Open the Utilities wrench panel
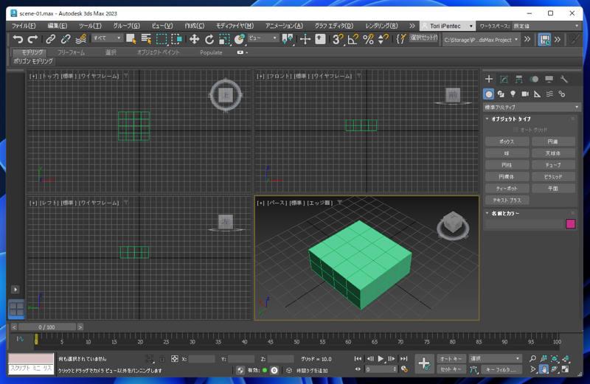The image size is (590, 384). point(564,79)
